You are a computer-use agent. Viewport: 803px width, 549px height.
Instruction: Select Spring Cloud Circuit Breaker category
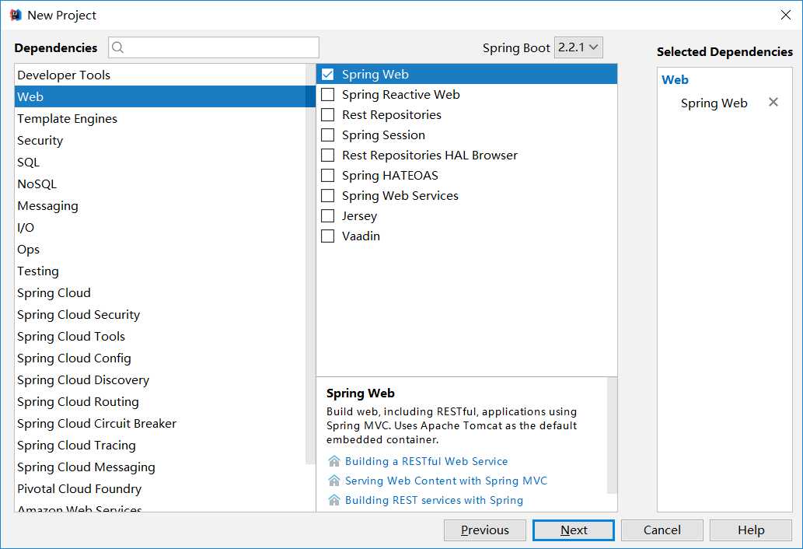pyautogui.click(x=160, y=423)
